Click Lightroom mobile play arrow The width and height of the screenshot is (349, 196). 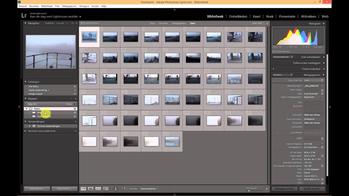pyautogui.click(x=80, y=17)
